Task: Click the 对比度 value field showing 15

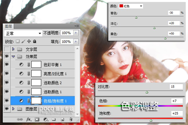Action: [176, 86]
